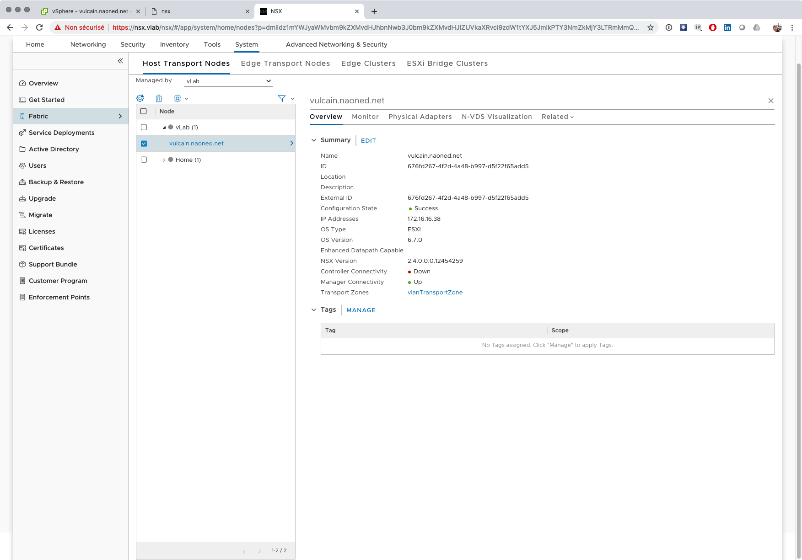Open the filter funnel icon in node list

(282, 98)
